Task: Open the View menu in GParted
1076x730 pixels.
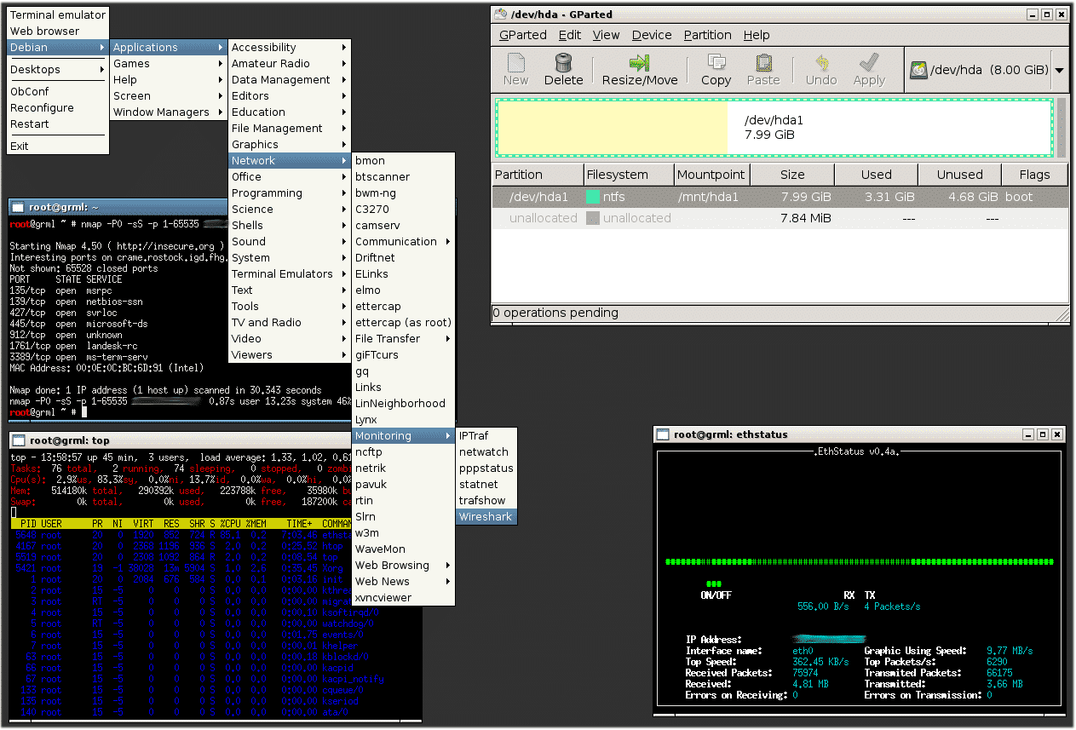Action: (x=606, y=35)
